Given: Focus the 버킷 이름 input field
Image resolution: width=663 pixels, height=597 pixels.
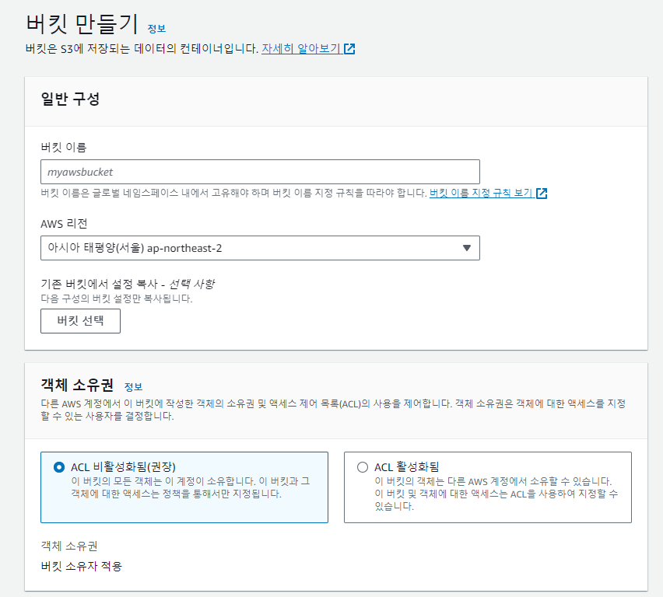Looking at the screenshot, I should click(x=260, y=172).
